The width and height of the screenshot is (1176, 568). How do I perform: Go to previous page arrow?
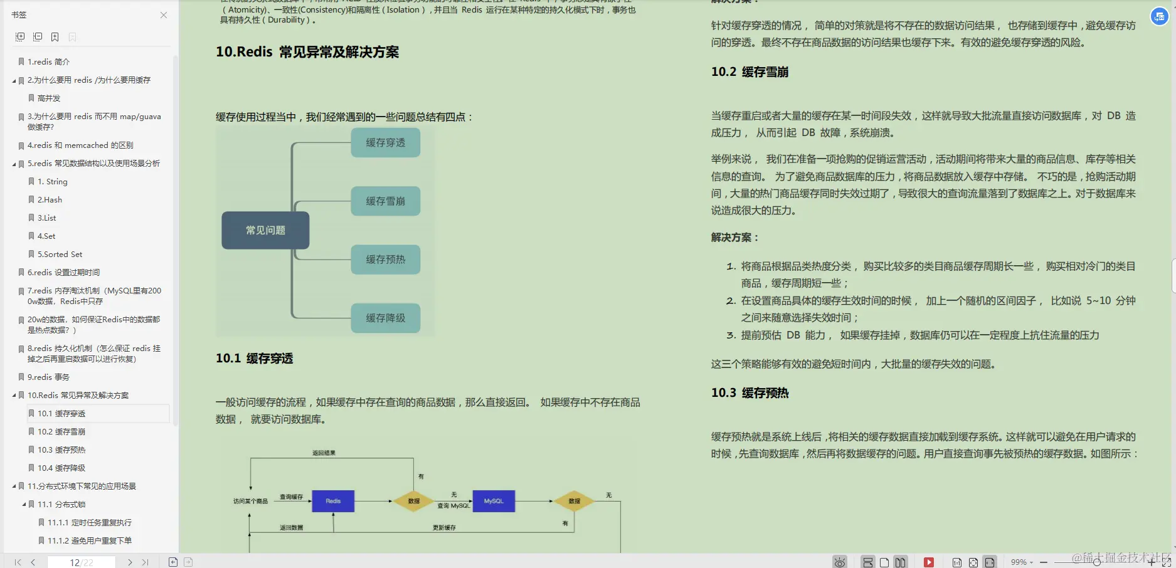pos(33,562)
